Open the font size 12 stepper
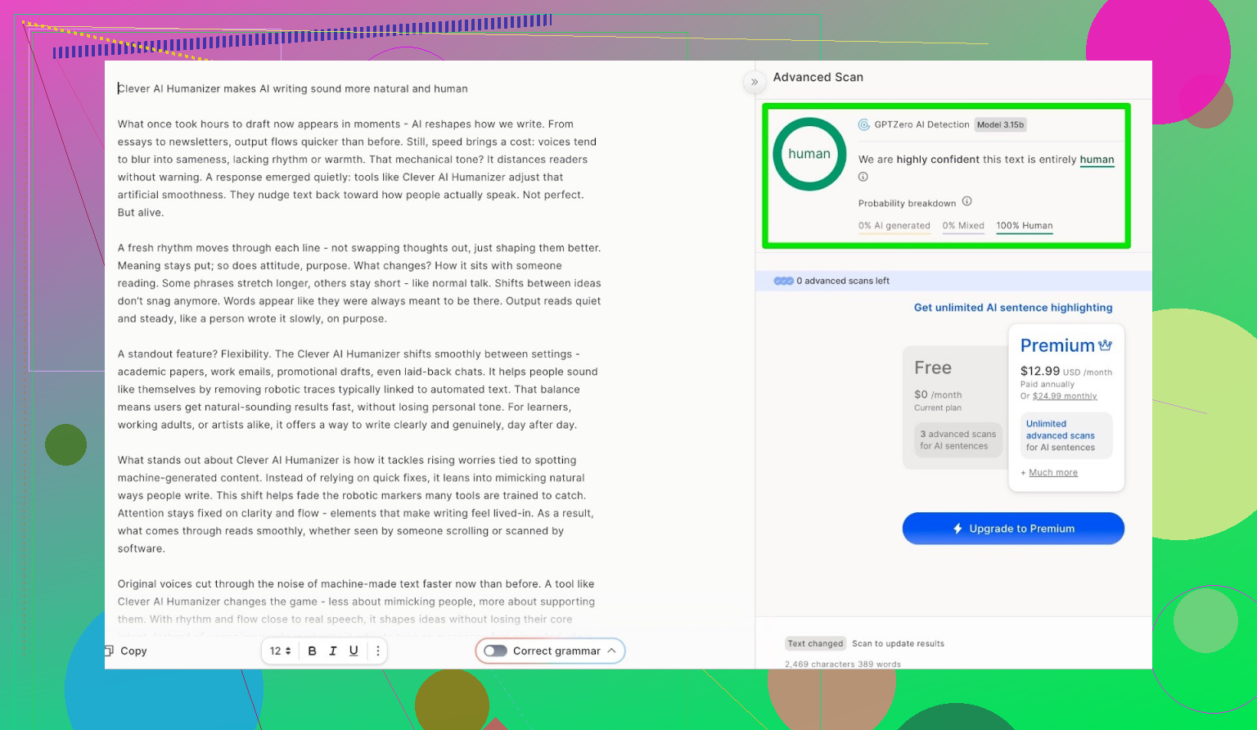1257x730 pixels. (281, 651)
